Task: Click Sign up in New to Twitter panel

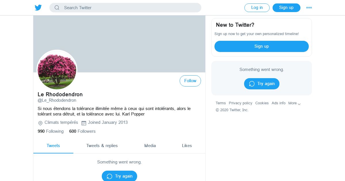Action: pos(261,46)
